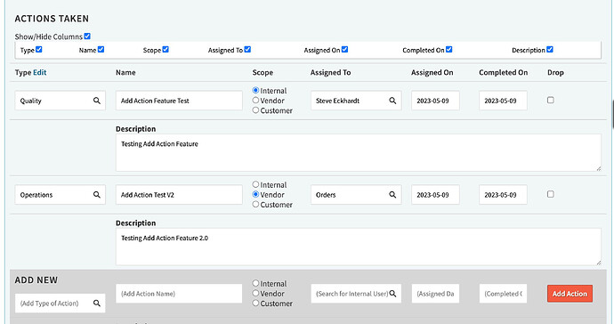The width and height of the screenshot is (614, 324).
Task: Click Completed On date of Add Action Feature Test
Action: [503, 101]
